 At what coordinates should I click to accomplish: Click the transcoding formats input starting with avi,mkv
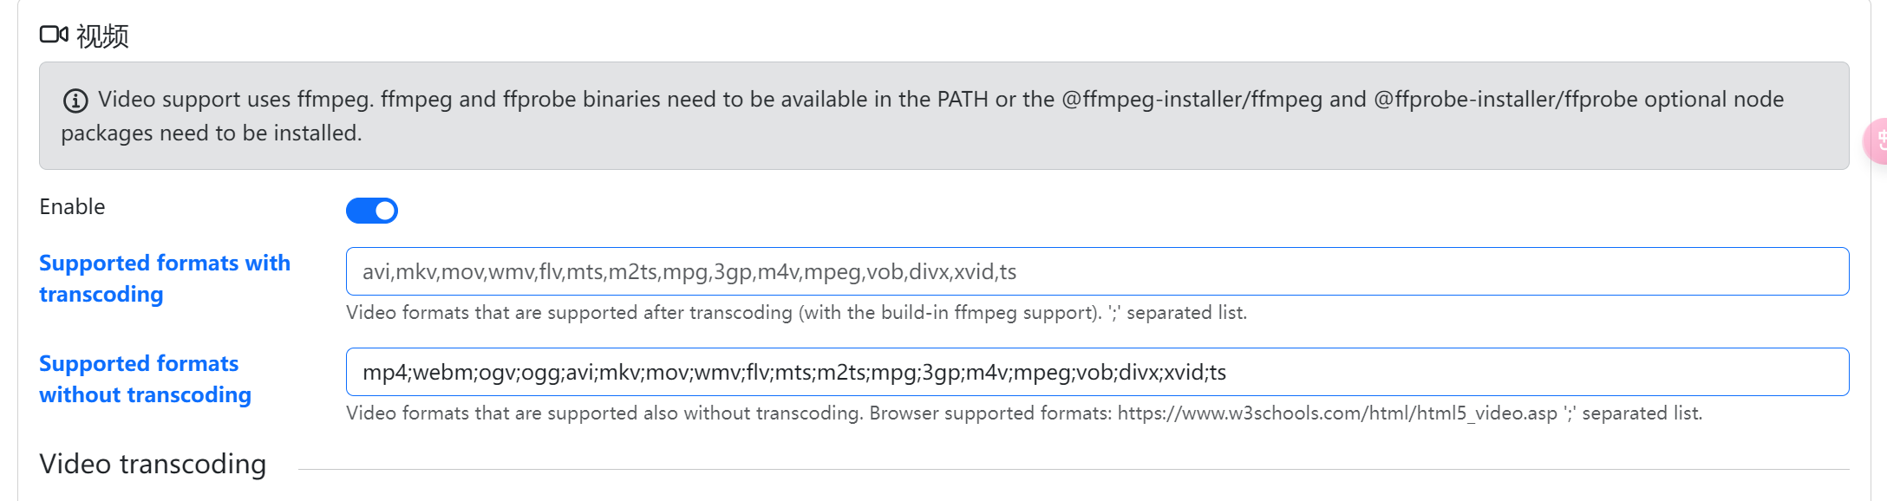pos(1097,271)
